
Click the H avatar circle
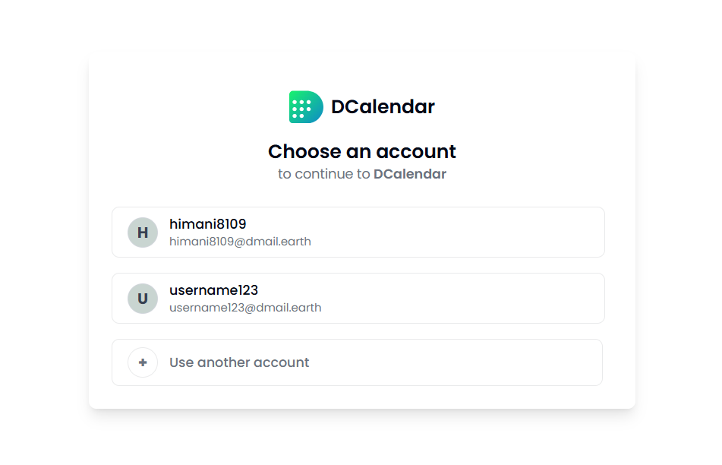click(x=143, y=232)
